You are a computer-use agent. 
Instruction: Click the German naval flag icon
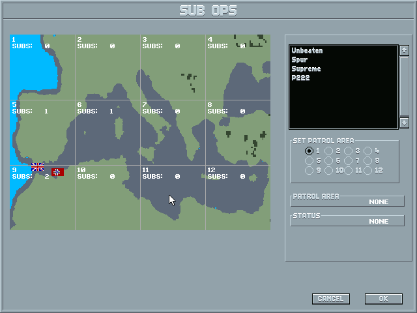pyautogui.click(x=58, y=172)
